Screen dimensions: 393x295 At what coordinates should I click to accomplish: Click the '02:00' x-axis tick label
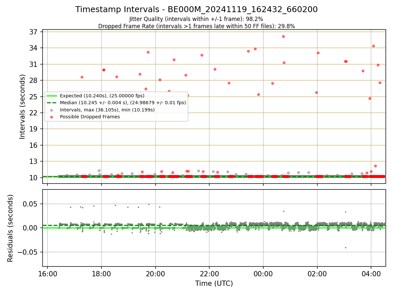click(x=317, y=274)
